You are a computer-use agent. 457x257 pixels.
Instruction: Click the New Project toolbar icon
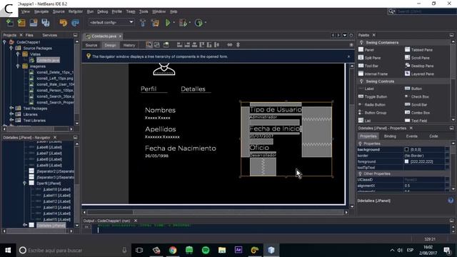pyautogui.click(x=21, y=22)
